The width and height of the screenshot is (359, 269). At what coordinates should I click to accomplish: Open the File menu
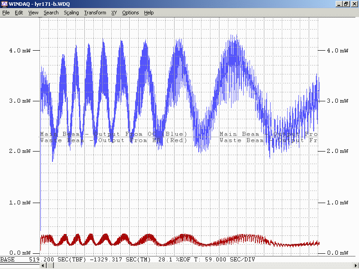6,13
